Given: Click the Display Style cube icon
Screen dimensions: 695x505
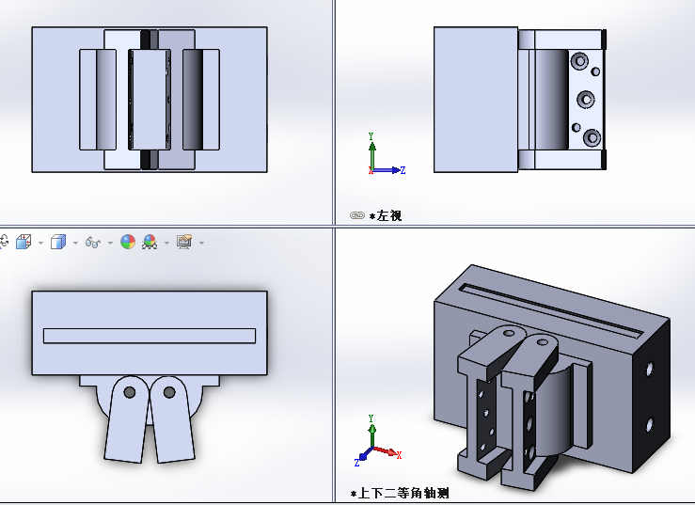Looking at the screenshot, I should (58, 242).
